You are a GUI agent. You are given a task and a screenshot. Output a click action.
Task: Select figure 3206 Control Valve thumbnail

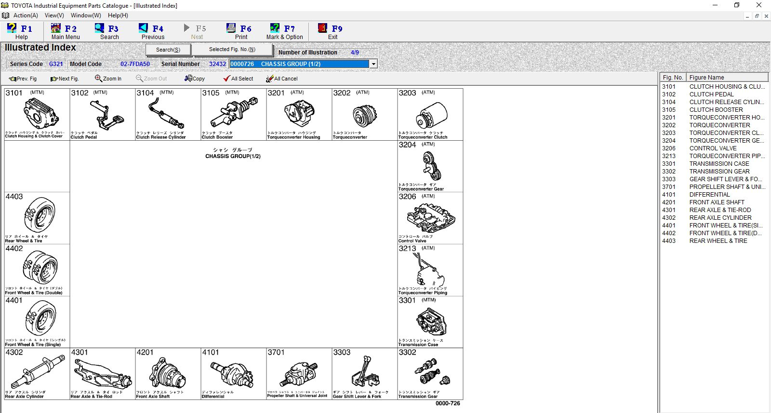[430, 218]
